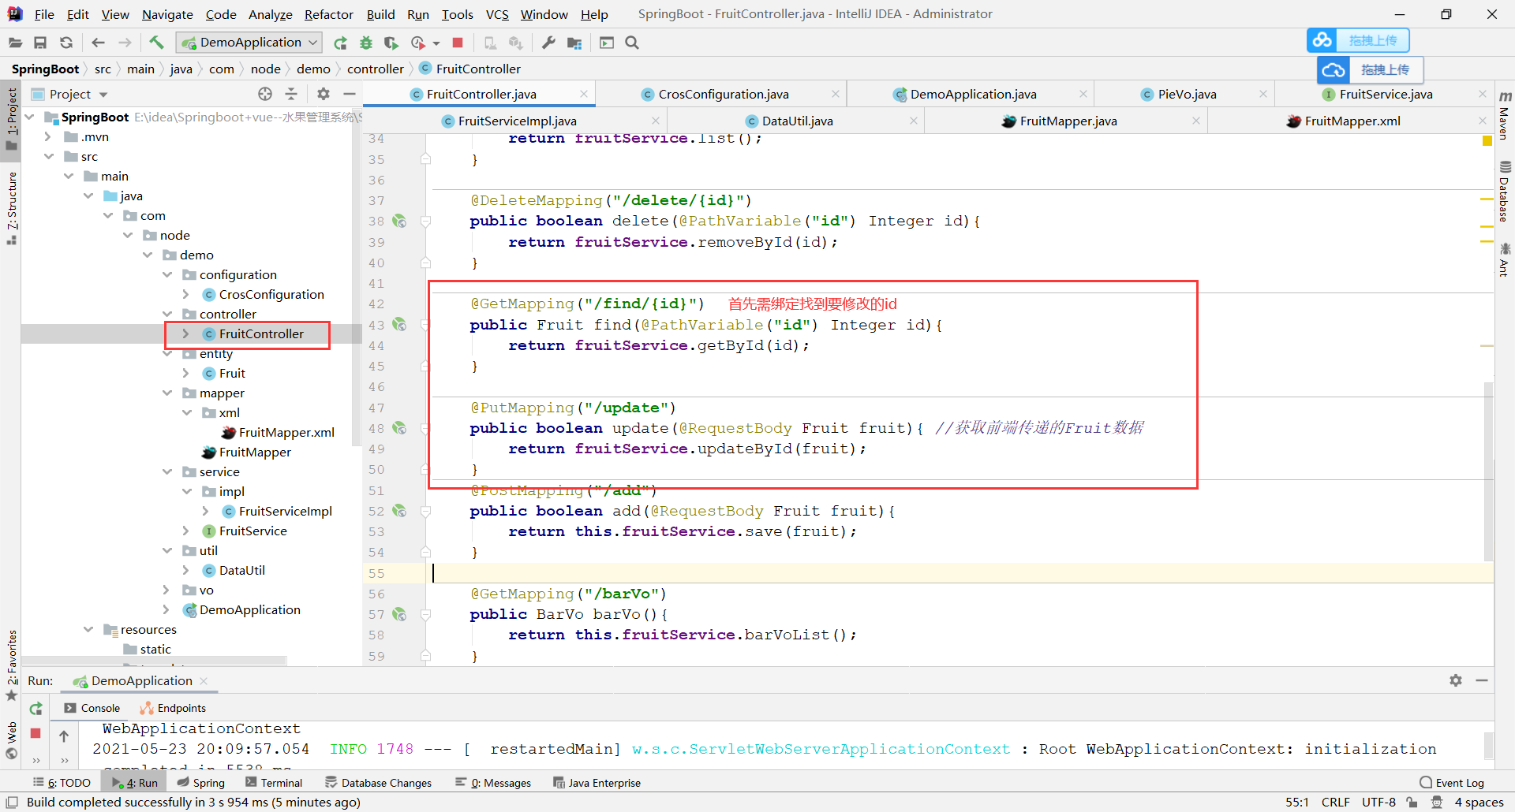
Task: Stop the running application with the red square
Action: (458, 43)
